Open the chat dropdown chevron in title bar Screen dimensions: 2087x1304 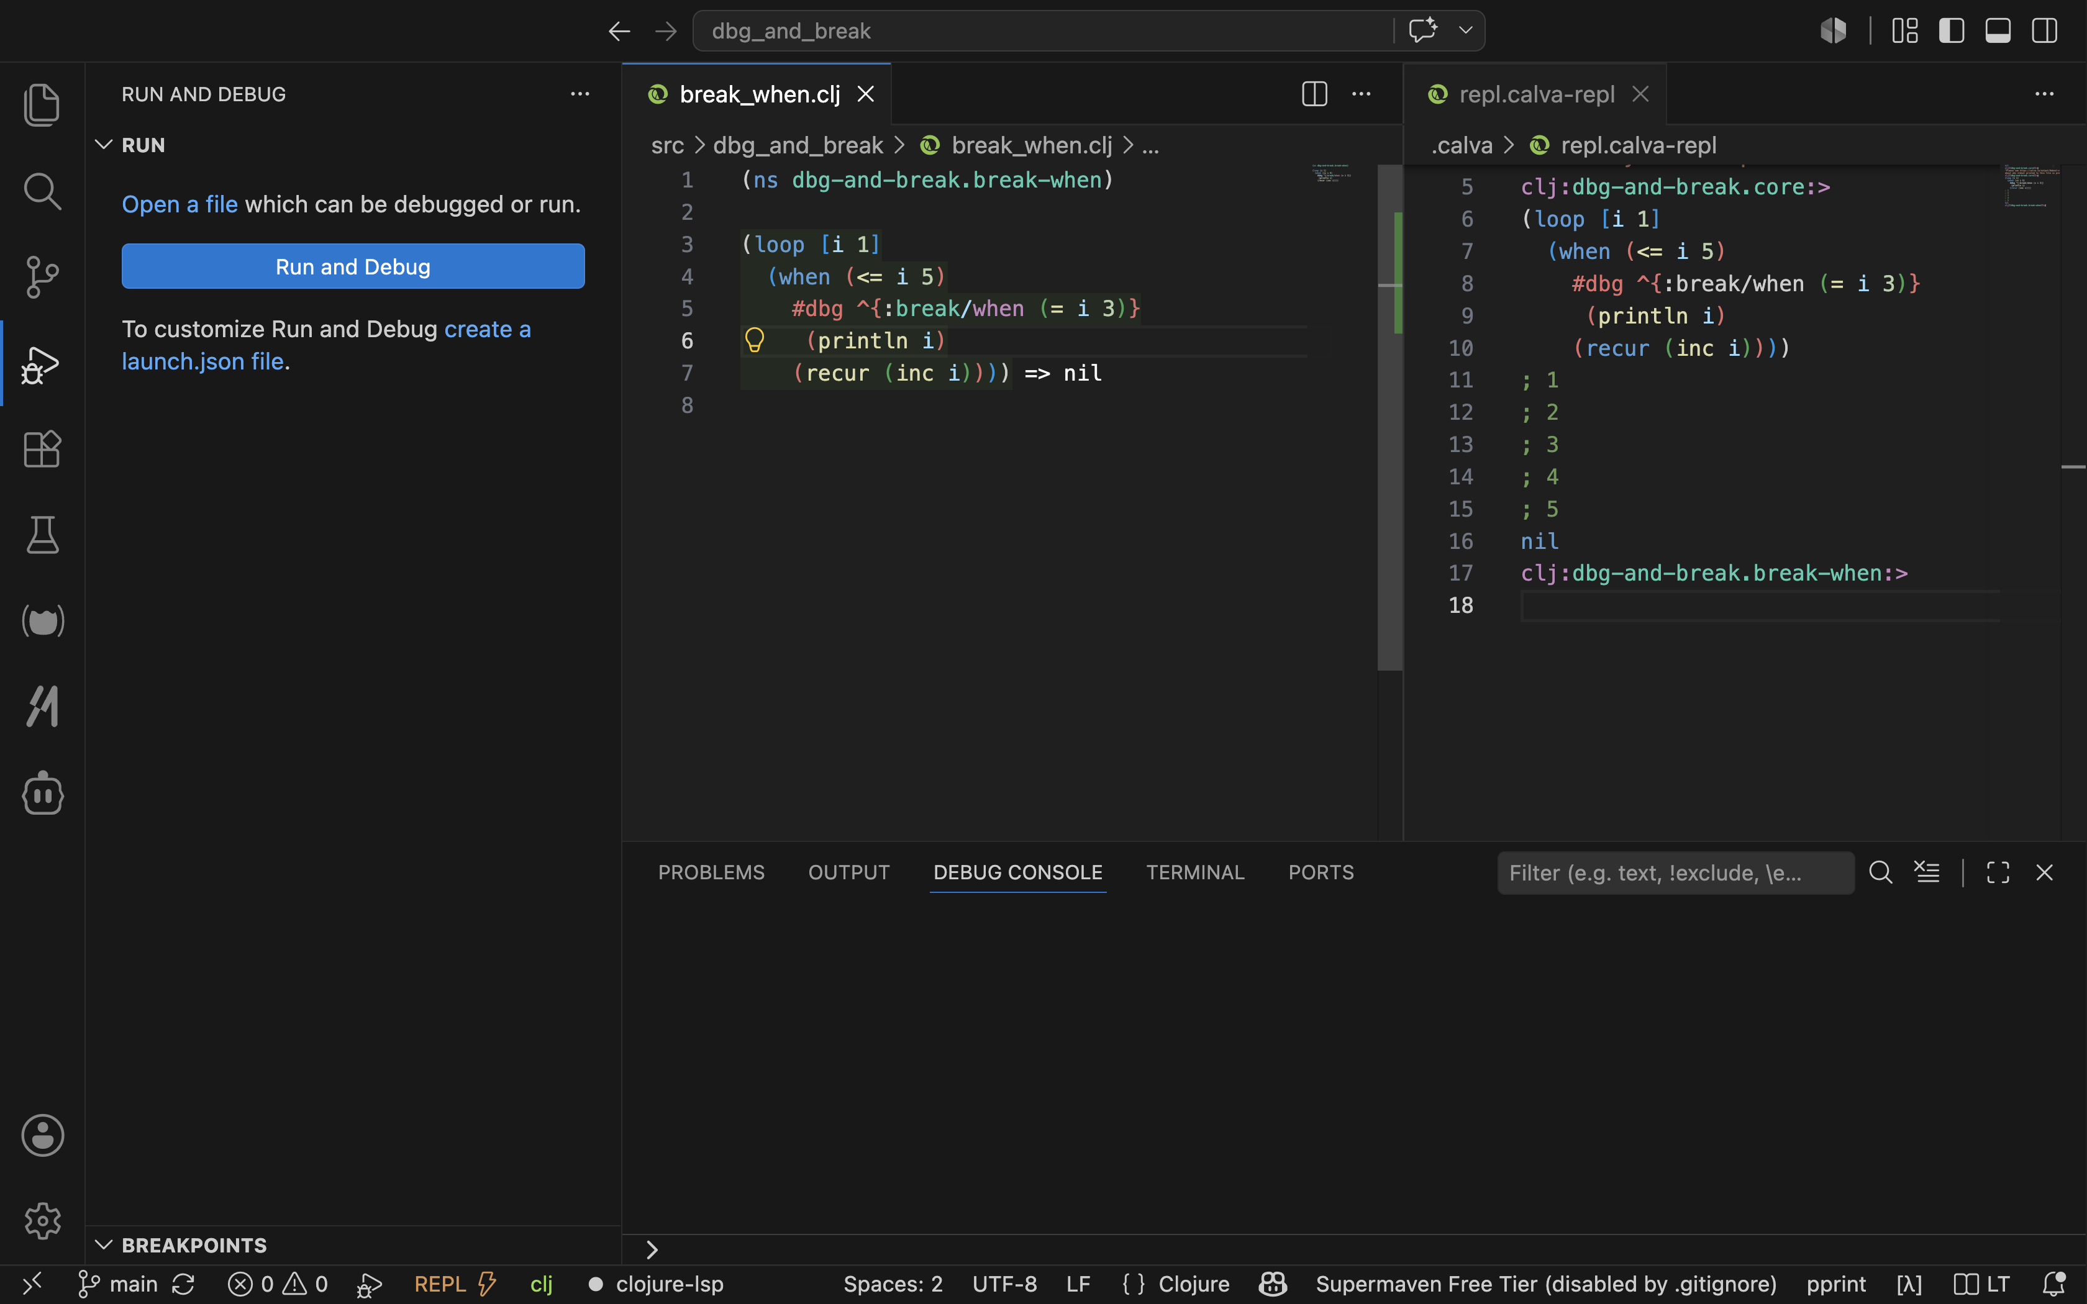(x=1465, y=30)
